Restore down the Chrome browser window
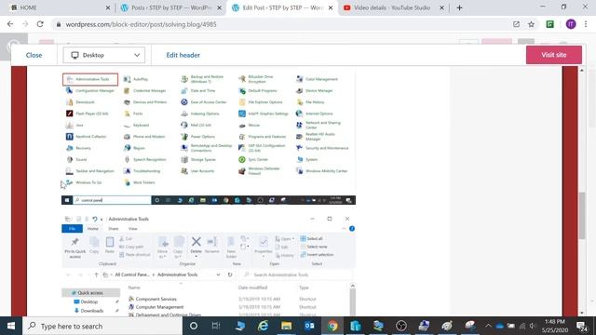This screenshot has height=335, width=596. 563,7
